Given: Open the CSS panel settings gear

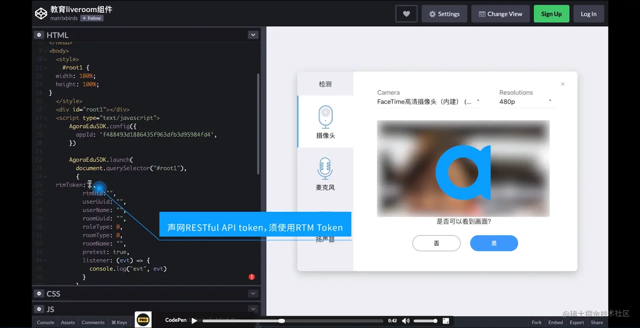Looking at the screenshot, I should coord(39,293).
